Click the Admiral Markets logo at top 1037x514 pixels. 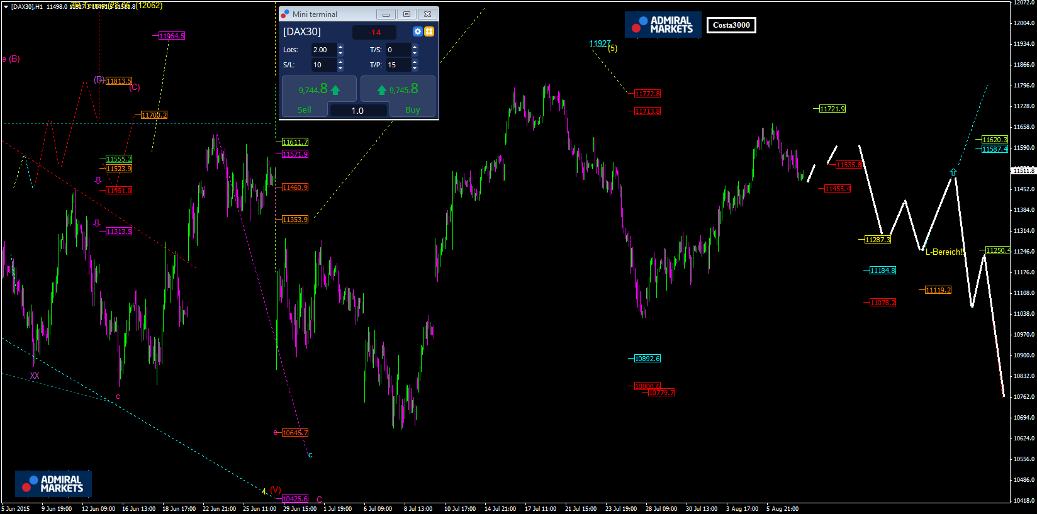[663, 25]
